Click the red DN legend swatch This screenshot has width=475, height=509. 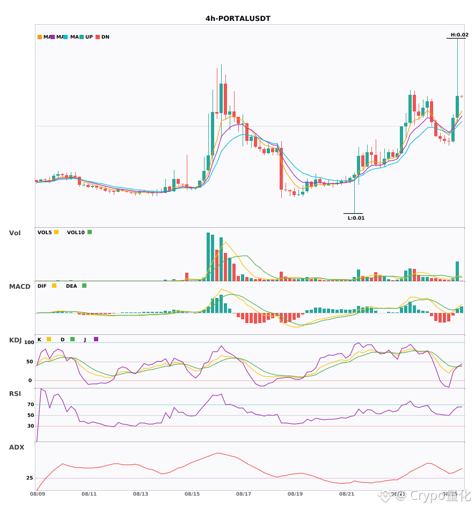(x=98, y=37)
